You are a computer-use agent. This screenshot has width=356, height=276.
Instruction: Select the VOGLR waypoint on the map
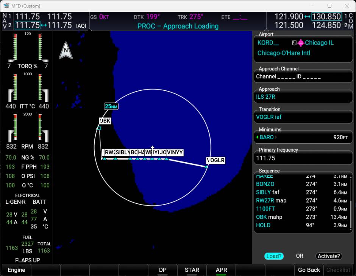click(x=215, y=161)
